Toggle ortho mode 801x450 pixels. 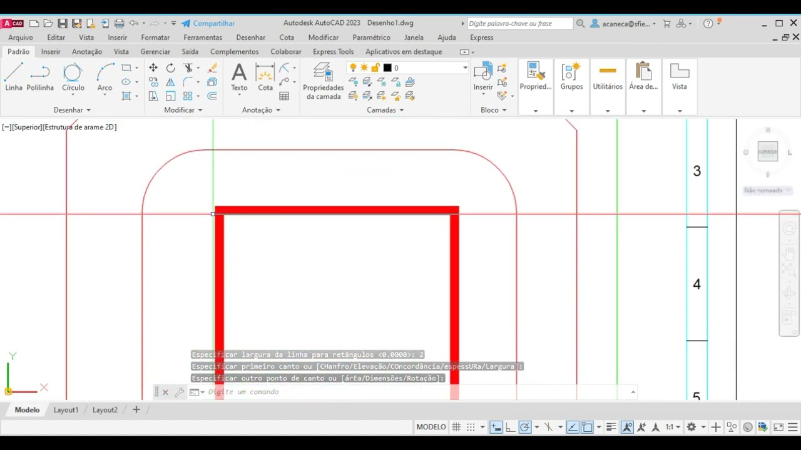pos(510,427)
